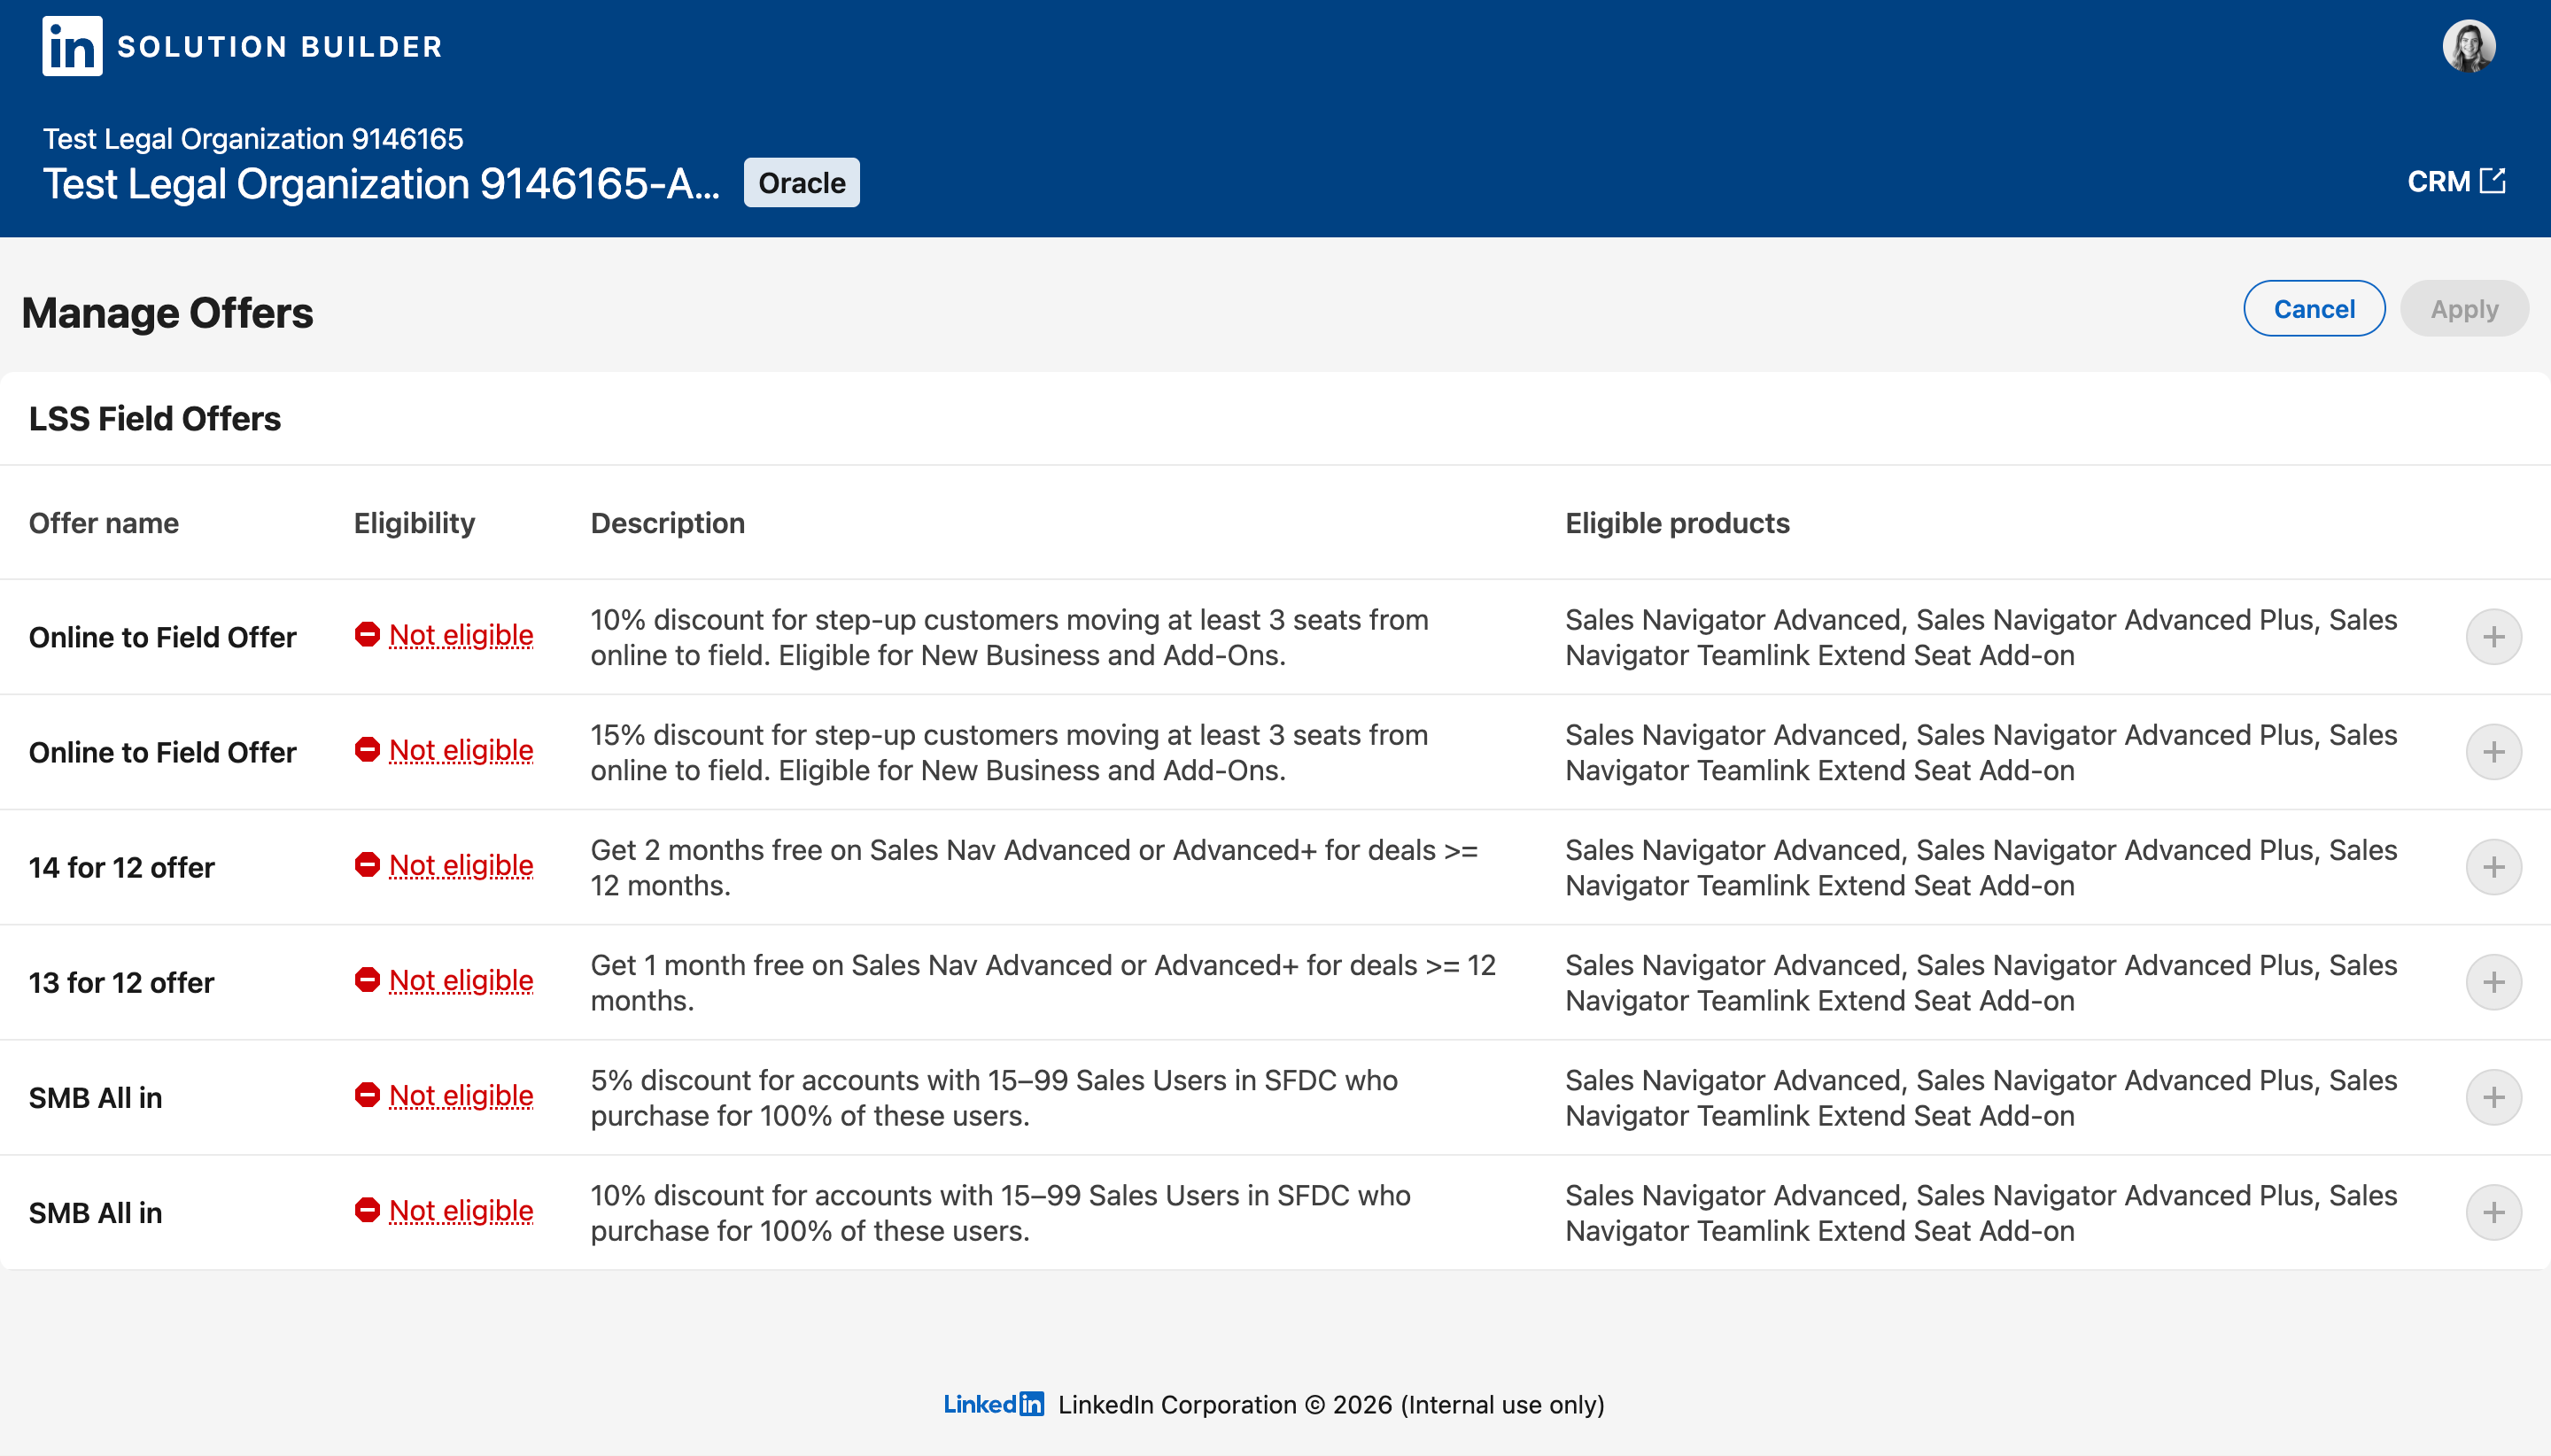Click '5% discount for accounts' description
The image size is (2551, 1456).
(994, 1097)
